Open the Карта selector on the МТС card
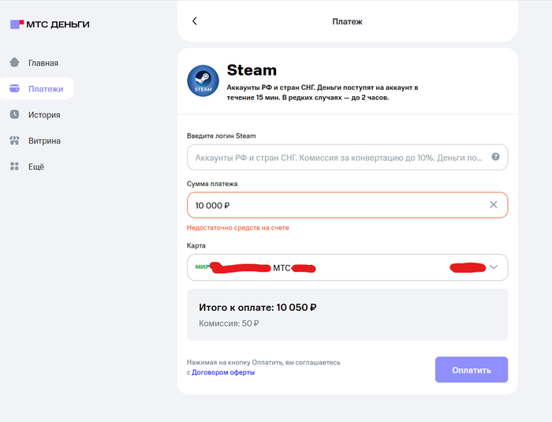 347,267
